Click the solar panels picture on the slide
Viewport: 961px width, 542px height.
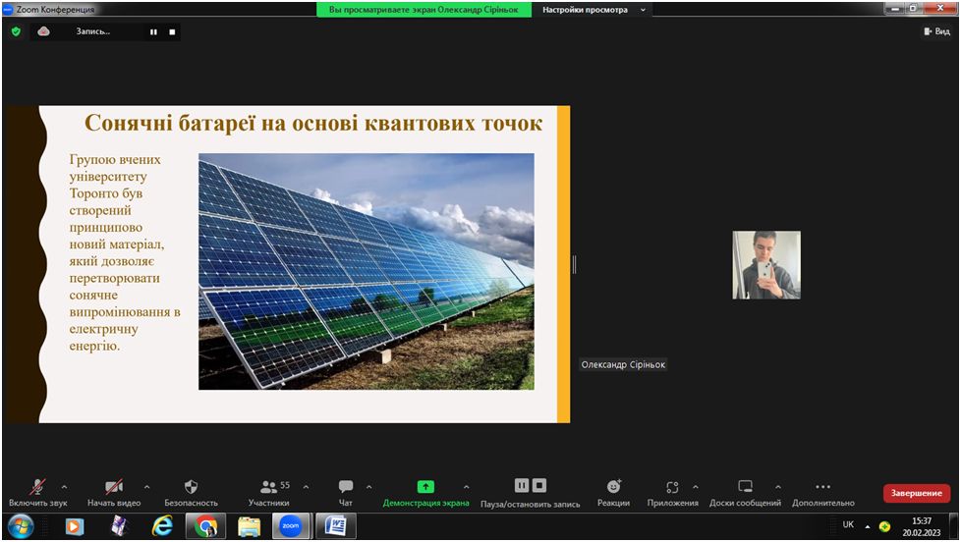[366, 271]
